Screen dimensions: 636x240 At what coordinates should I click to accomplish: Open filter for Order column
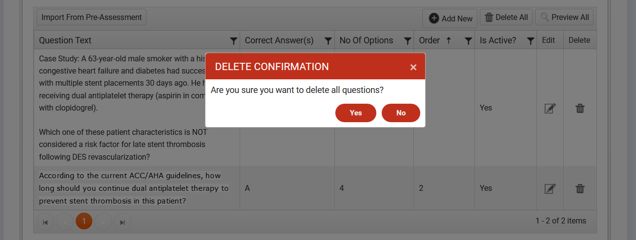pyautogui.click(x=469, y=40)
